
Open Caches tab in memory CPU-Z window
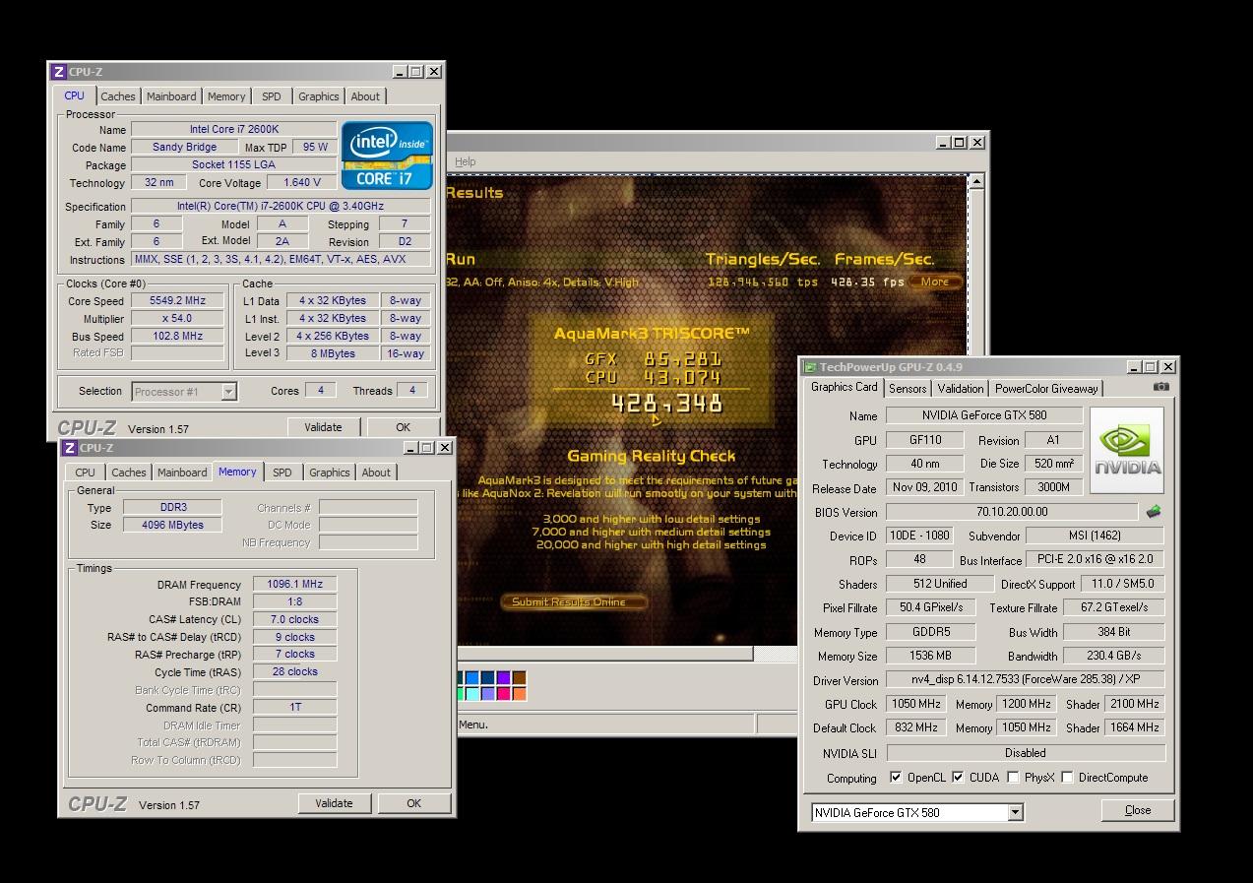pos(129,473)
